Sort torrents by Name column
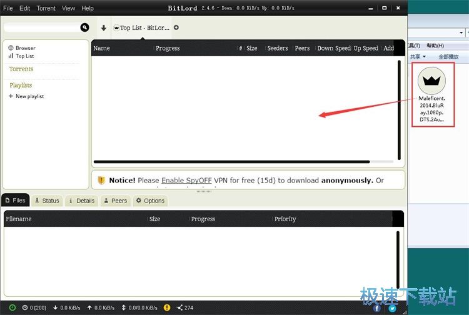469x315 pixels. (101, 48)
